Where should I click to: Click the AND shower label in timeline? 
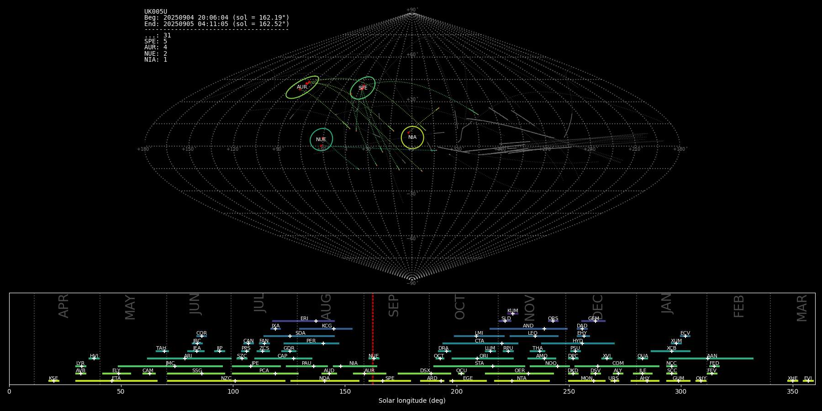528,326
